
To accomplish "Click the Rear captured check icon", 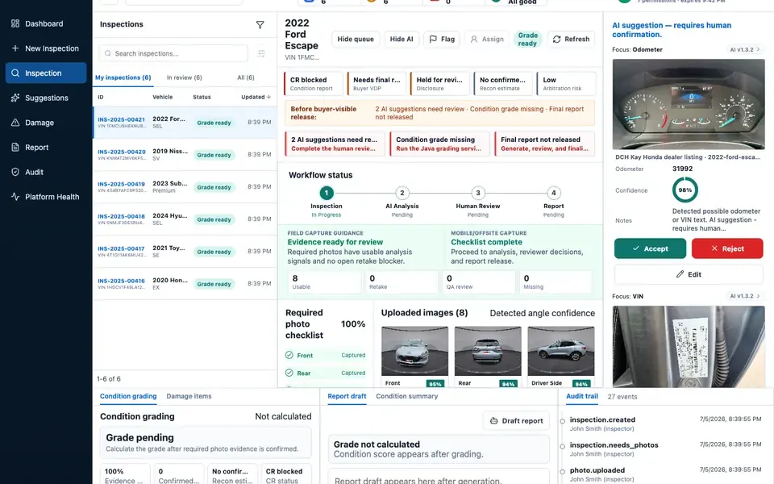I will click(289, 373).
